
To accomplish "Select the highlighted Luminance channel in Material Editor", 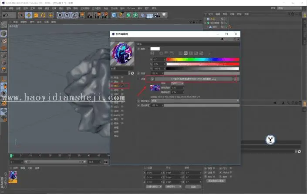I will pos(116,86).
